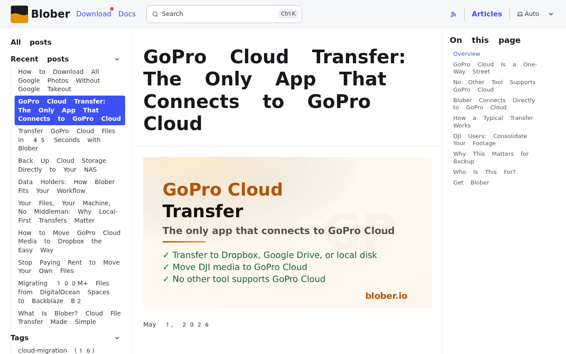This screenshot has width=566, height=354.
Task: Collapse the Recent posts section chevron
Action: tap(117, 59)
